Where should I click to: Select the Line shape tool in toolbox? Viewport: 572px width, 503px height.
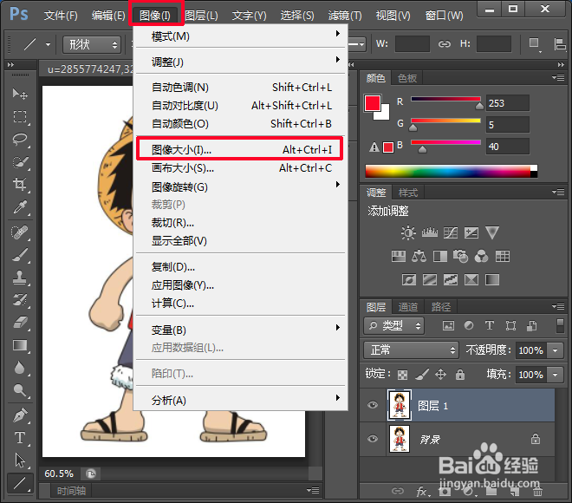pyautogui.click(x=20, y=483)
